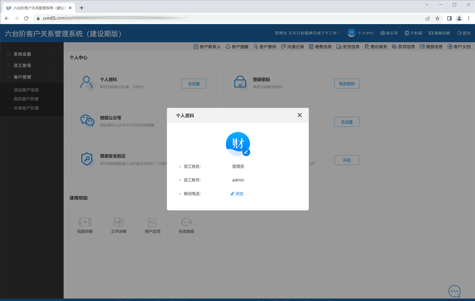Open 视频讲解 in the header bar
This screenshot has width=475, height=301.
pyautogui.click(x=439, y=33)
